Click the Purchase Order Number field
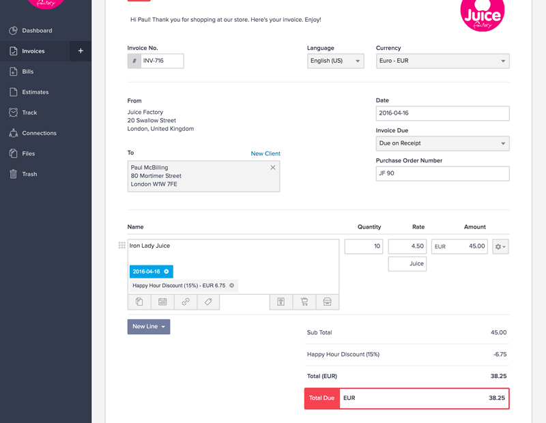The height and width of the screenshot is (423, 546). [x=442, y=173]
